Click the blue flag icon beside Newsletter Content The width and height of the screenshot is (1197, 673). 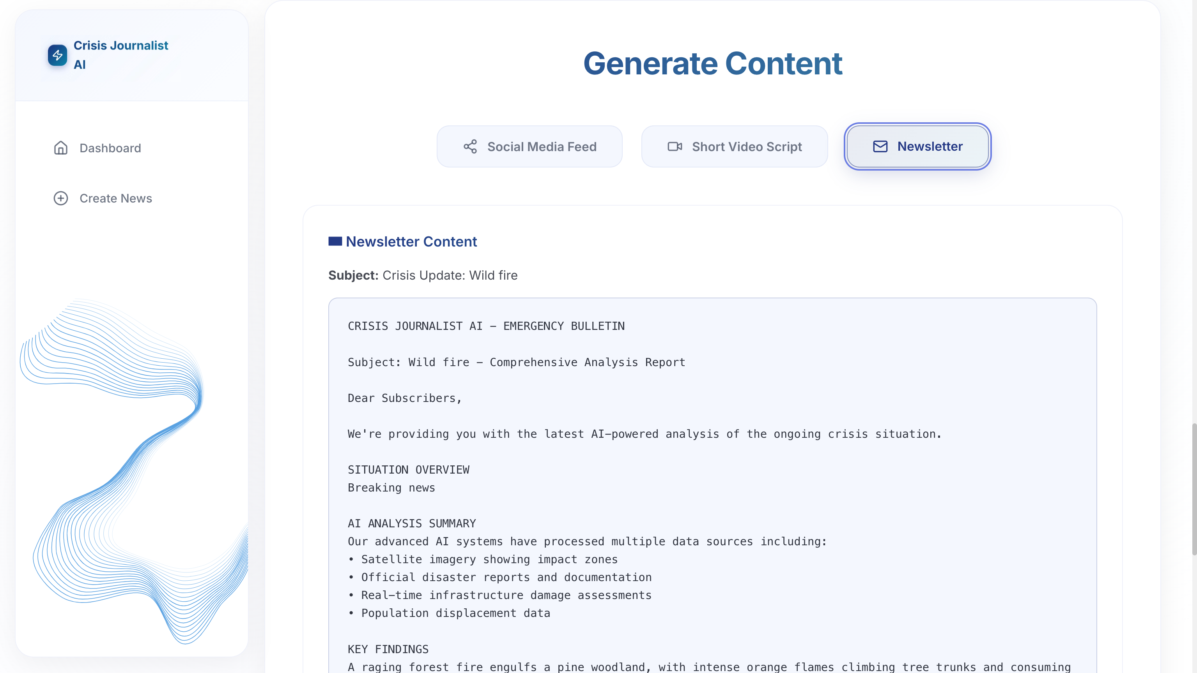point(335,241)
